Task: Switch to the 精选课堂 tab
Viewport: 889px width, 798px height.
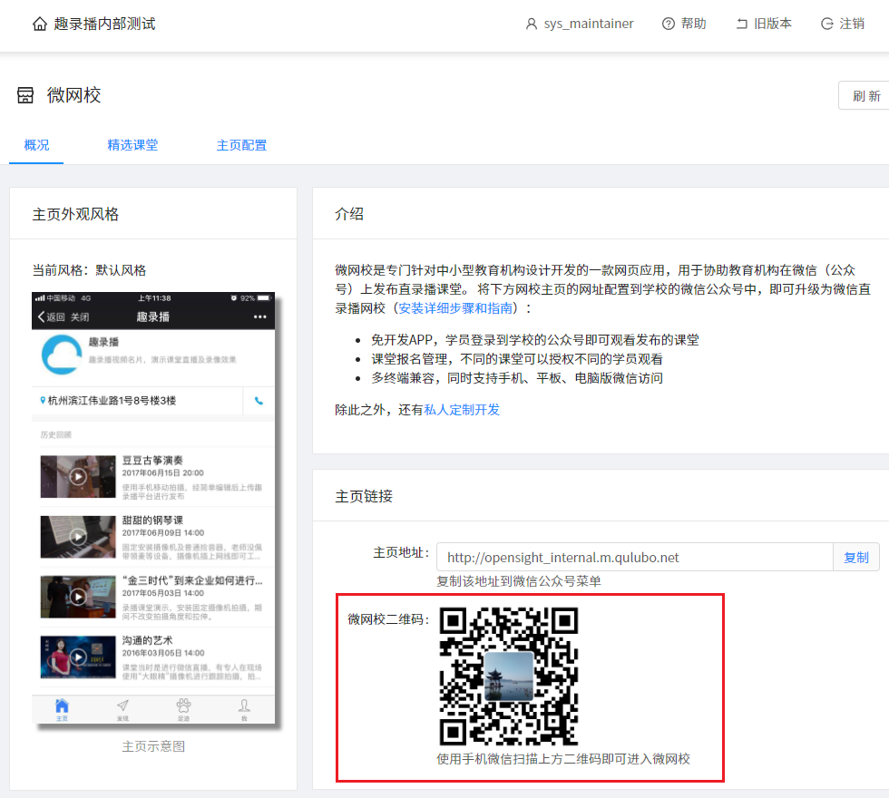Action: coord(132,145)
